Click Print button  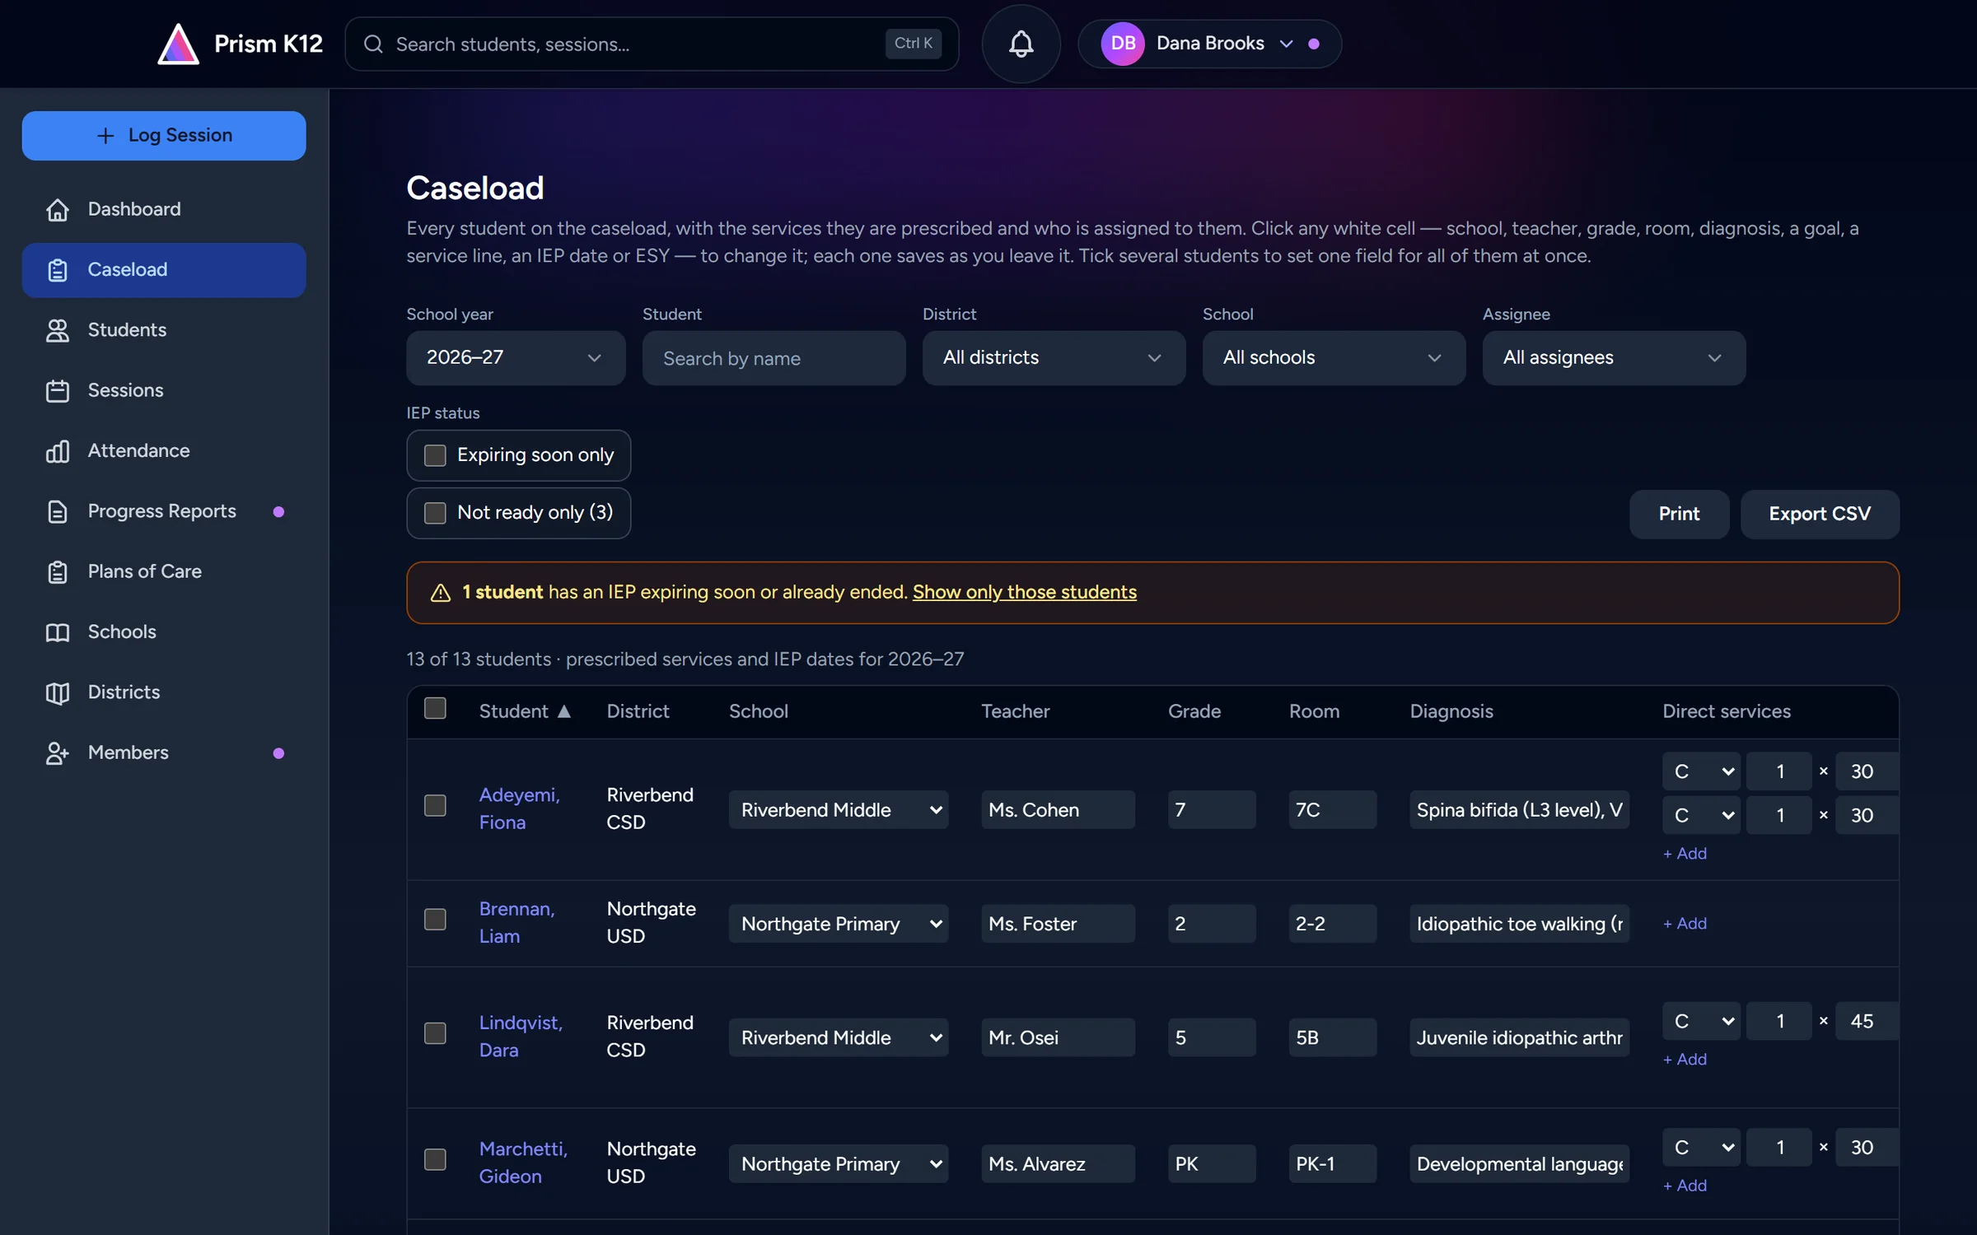click(1679, 515)
